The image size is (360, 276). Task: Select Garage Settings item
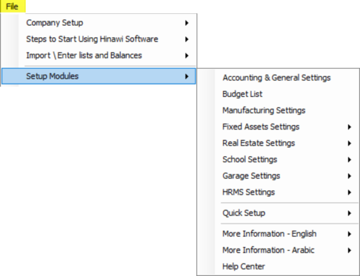(278, 176)
